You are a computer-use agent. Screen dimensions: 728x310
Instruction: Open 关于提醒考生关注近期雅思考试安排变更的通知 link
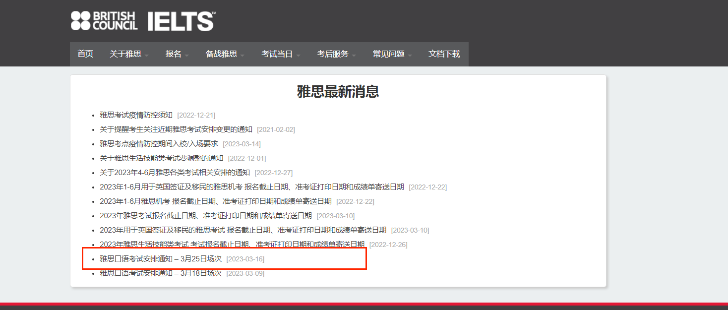[x=176, y=129]
